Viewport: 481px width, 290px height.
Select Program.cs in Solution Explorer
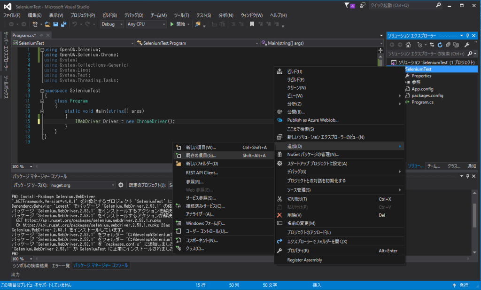pos(422,102)
